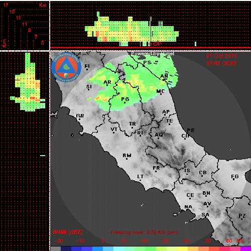Click the Pescara PE city label
Image resolution: width=251 pixels, height=251 pixels.
click(x=191, y=130)
